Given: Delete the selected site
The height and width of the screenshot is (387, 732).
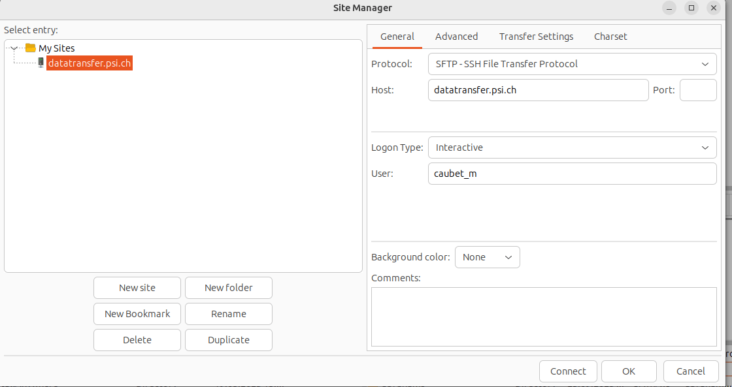Looking at the screenshot, I should point(137,340).
